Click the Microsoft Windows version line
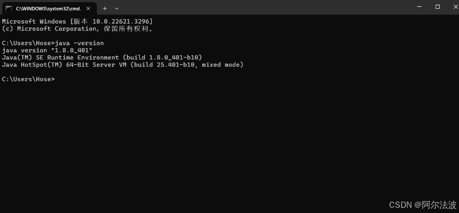The image size is (459, 213). [x=77, y=21]
